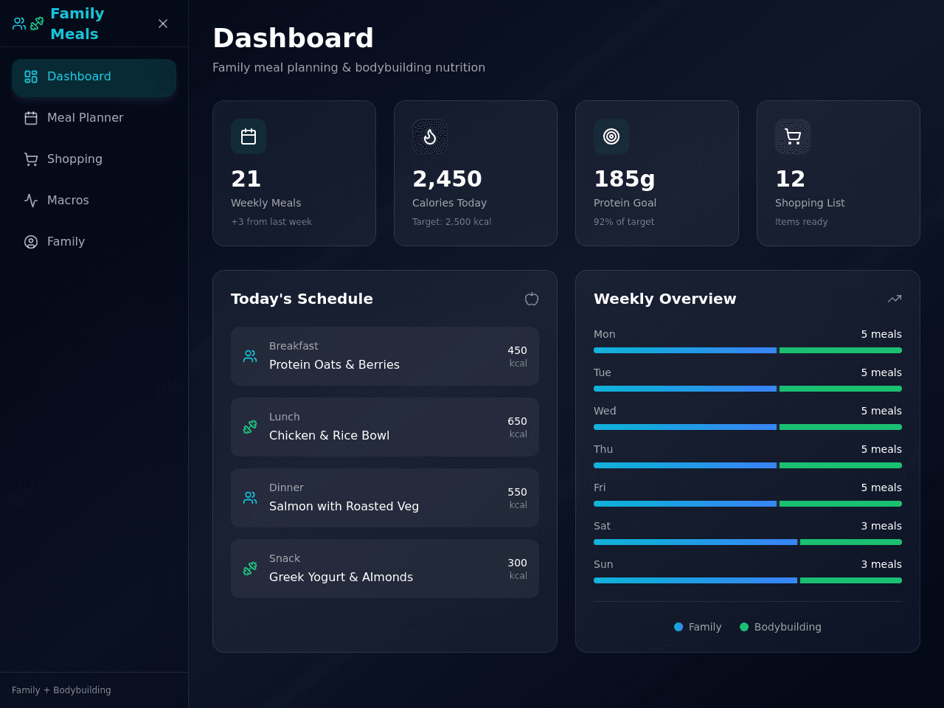Viewport: 944px width, 708px height.
Task: Click the green Bodybuilding legend dot
Action: [x=744, y=627]
